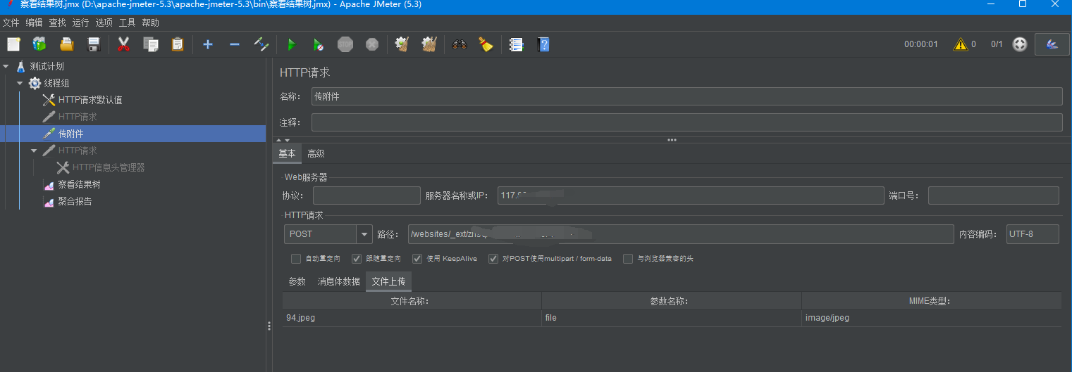Click the 注释 input field
The height and width of the screenshot is (372, 1072).
[686, 122]
